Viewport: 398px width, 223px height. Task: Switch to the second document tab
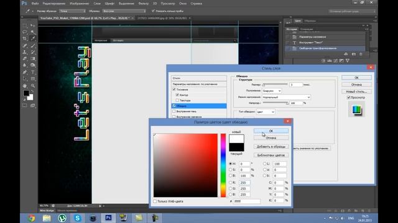pos(162,18)
